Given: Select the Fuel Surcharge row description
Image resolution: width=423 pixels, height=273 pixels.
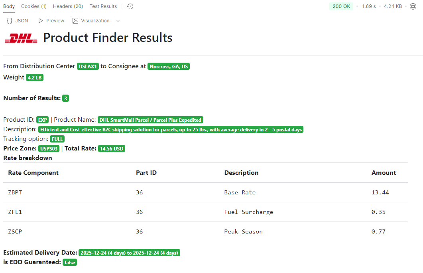Looking at the screenshot, I should tap(248, 212).
